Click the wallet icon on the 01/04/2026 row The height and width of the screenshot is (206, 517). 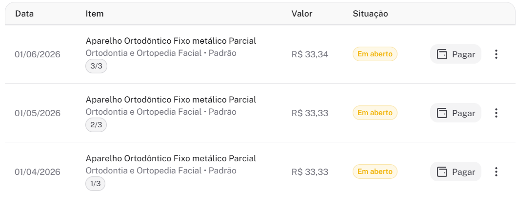click(442, 172)
